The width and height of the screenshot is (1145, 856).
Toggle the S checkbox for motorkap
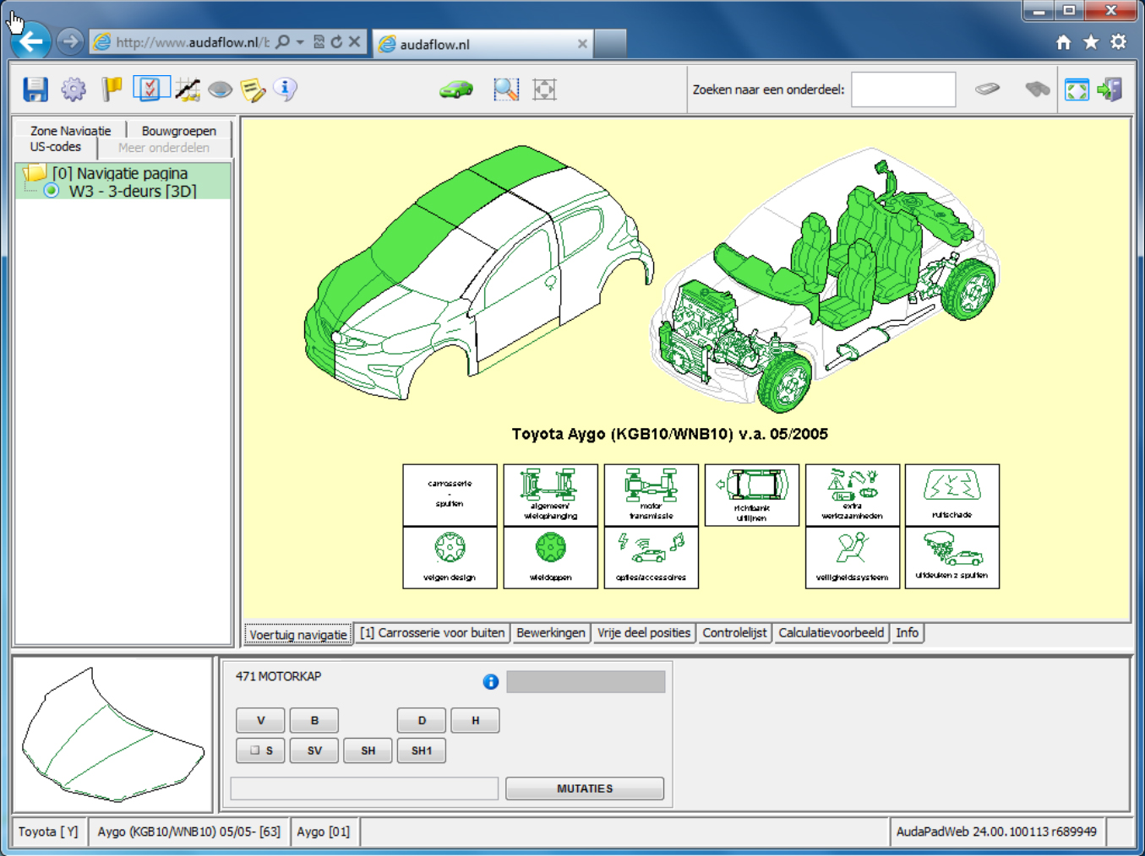tap(255, 750)
